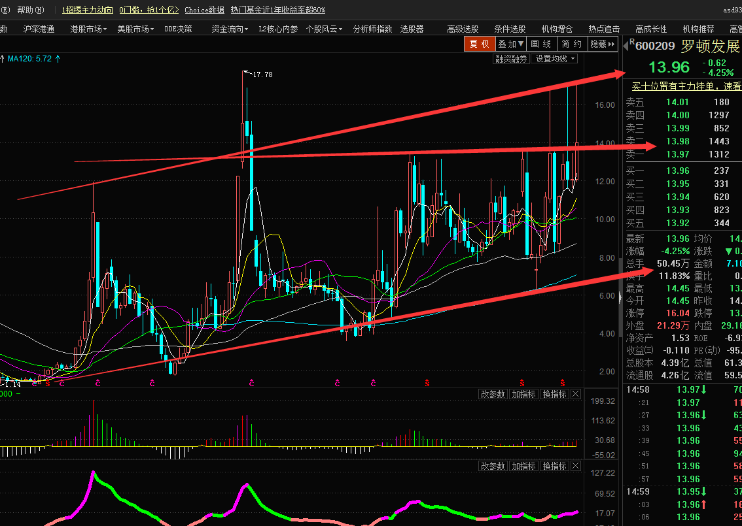The width and height of the screenshot is (742, 526).
Task: Expand the 资金流向 menu
Action: click(230, 29)
